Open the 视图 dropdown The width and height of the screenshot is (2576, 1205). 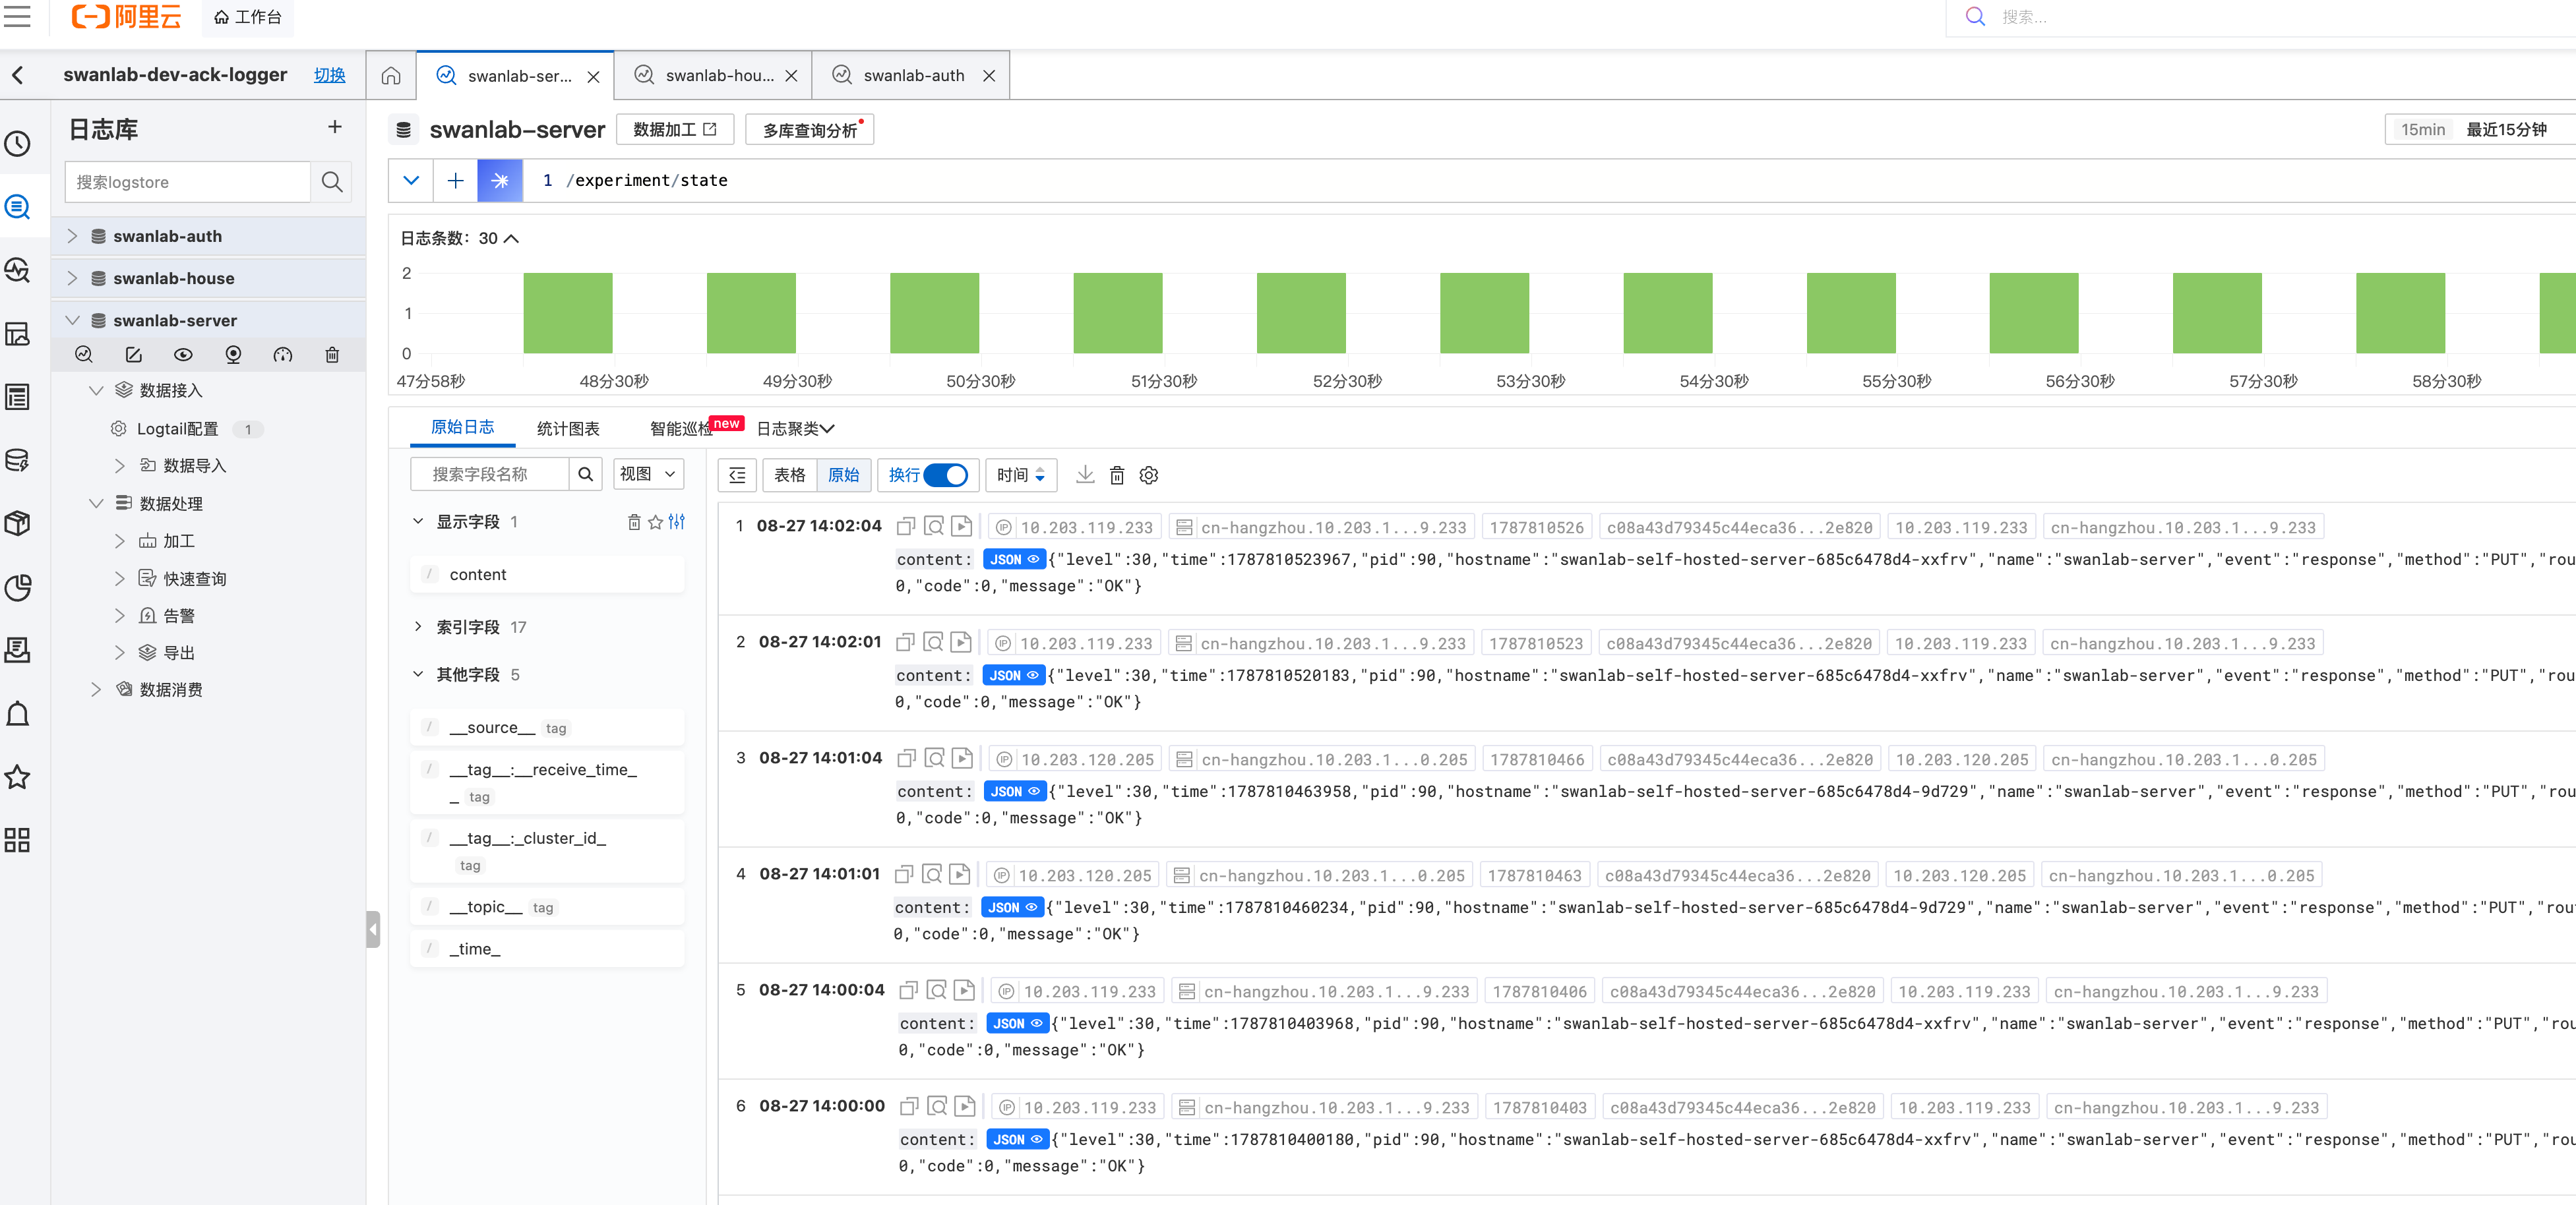click(648, 475)
